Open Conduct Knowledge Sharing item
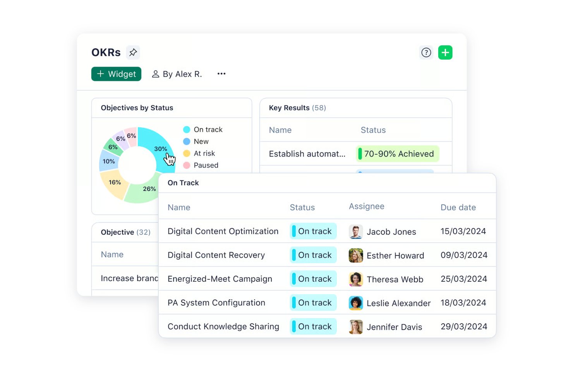The image size is (573, 382). tap(223, 326)
